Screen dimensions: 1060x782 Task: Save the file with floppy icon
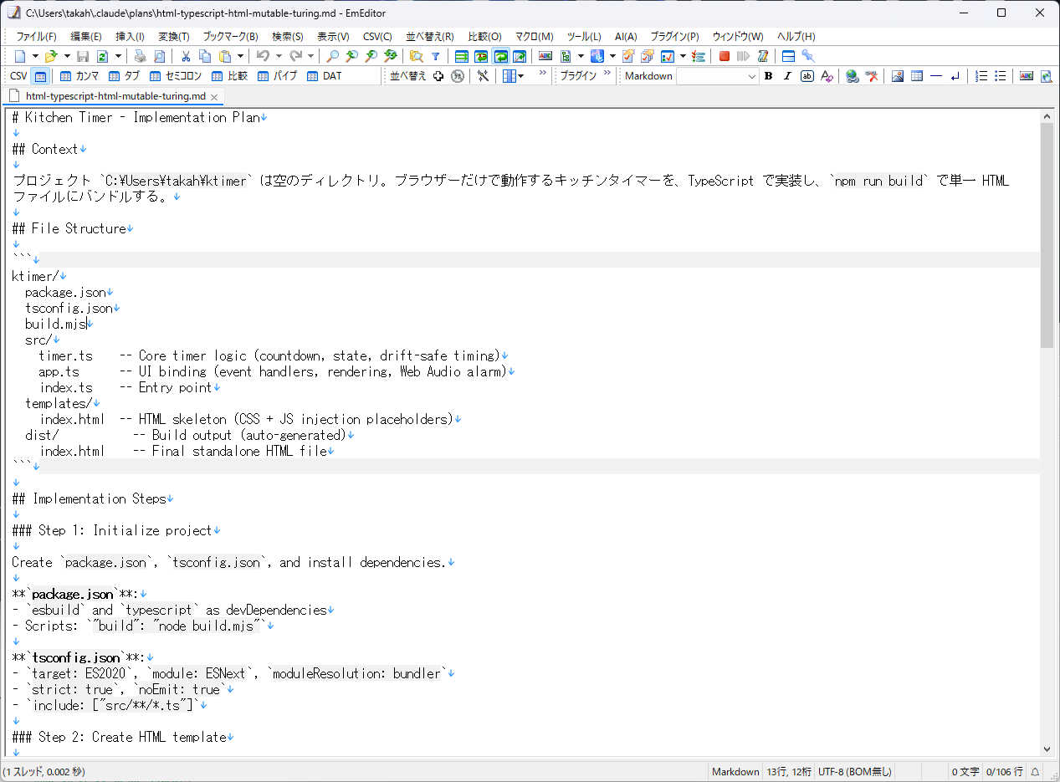point(83,56)
